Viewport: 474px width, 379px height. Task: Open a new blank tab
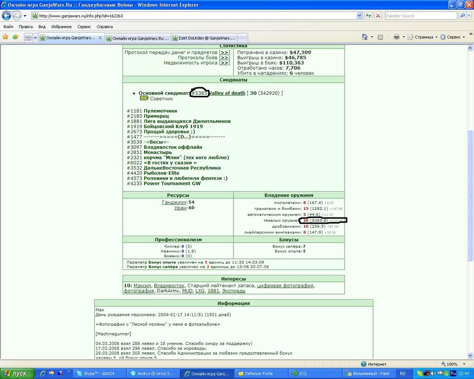[243, 38]
